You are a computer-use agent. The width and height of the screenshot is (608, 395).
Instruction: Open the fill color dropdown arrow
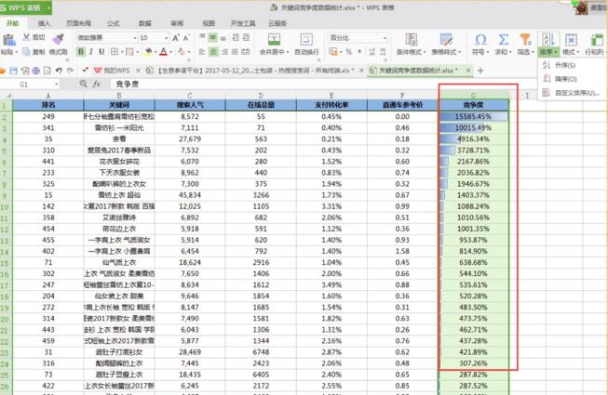[x=155, y=52]
